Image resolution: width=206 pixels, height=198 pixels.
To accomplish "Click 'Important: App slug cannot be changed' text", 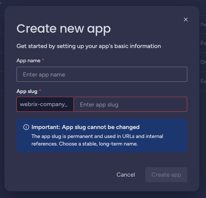I will pos(85,127).
